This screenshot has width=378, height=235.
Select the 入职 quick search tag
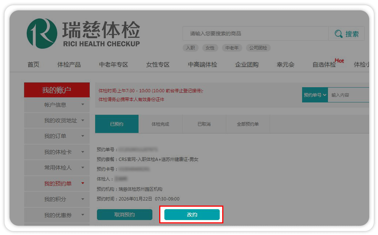coord(190,48)
